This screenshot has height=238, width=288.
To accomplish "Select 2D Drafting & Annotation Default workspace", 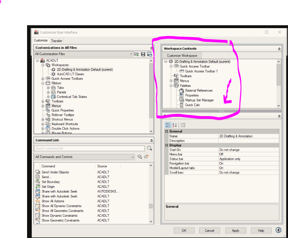I will coord(85,70).
